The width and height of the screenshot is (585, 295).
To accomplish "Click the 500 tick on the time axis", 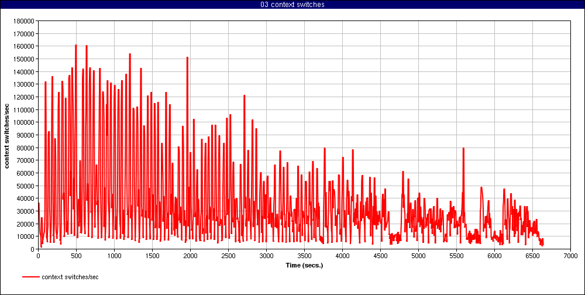I will tap(76, 256).
